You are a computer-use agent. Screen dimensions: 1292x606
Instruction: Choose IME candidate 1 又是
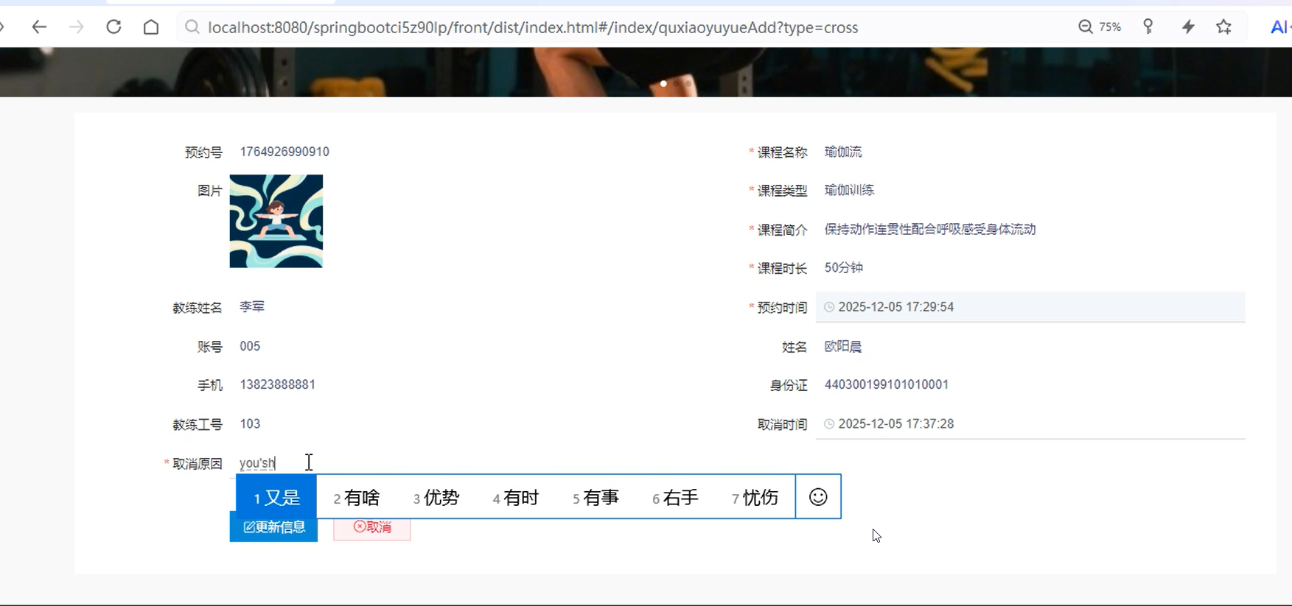(x=276, y=498)
